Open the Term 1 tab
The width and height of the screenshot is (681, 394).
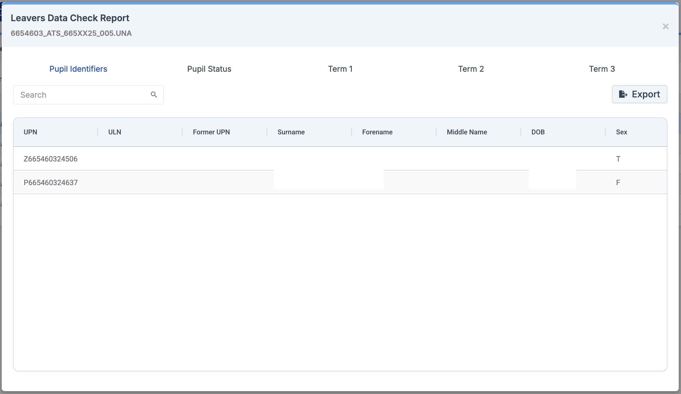340,69
